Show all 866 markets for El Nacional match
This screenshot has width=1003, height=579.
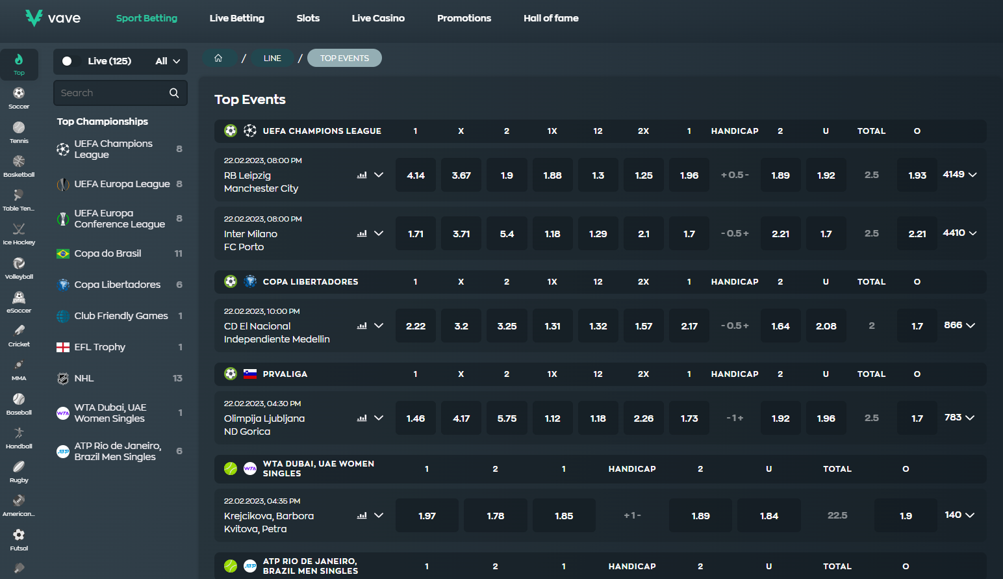coord(960,326)
